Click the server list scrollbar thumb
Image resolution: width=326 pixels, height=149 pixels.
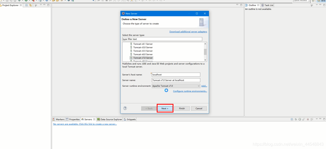tap(205, 52)
